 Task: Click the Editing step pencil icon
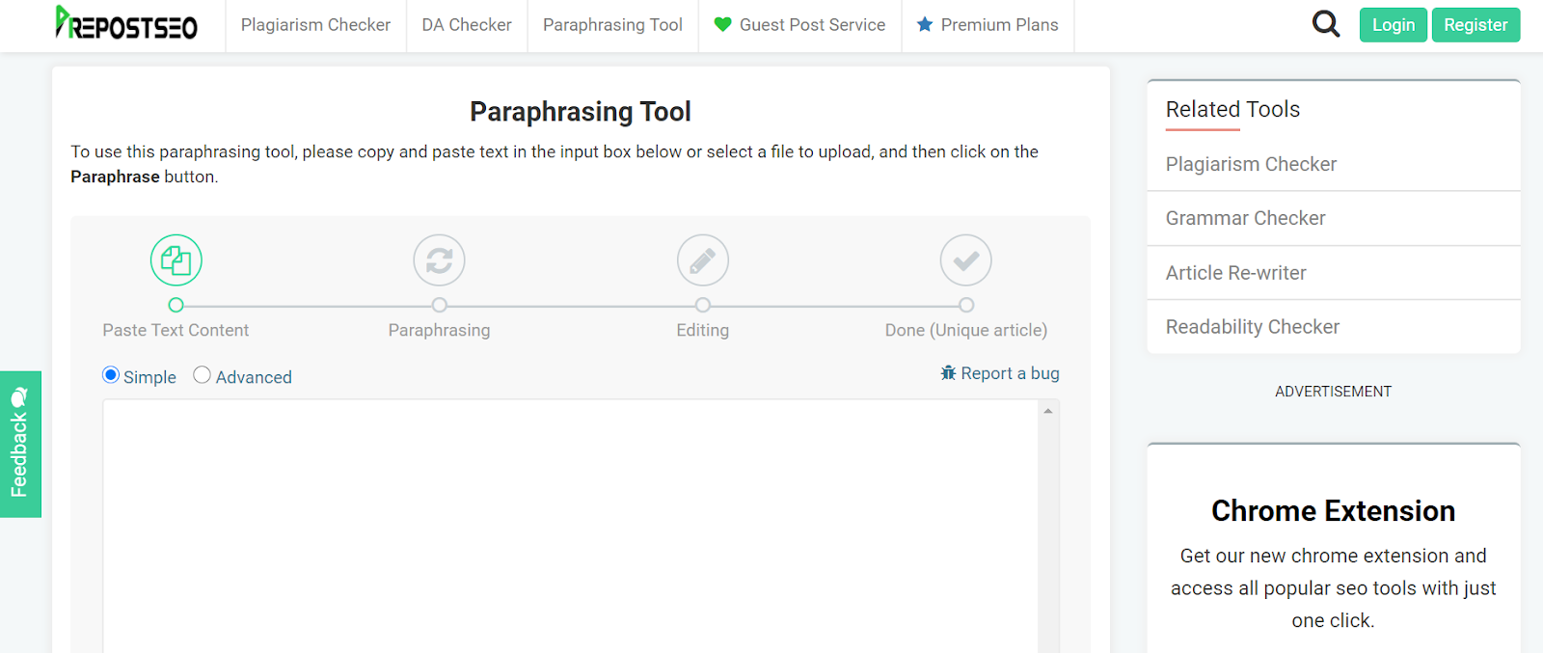click(x=702, y=260)
